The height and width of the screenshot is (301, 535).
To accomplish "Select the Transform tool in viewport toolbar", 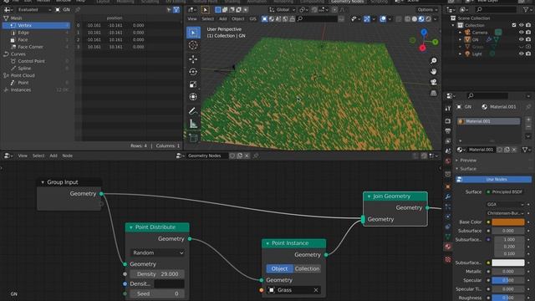I will [x=193, y=97].
